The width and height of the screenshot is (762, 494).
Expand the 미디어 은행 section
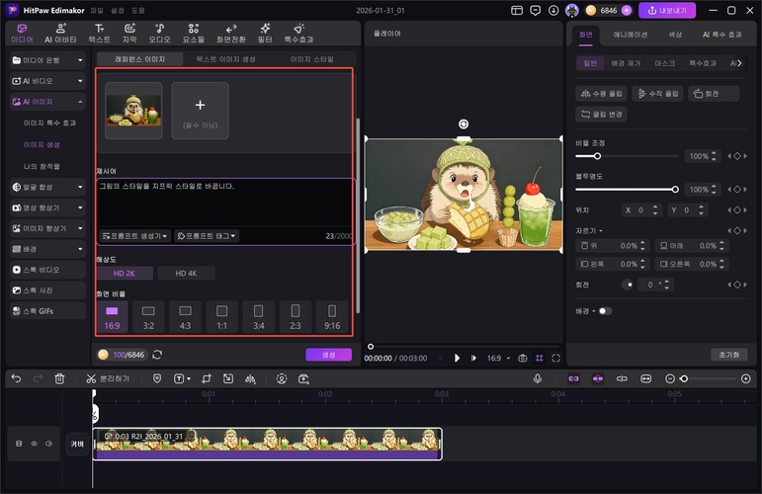click(47, 60)
